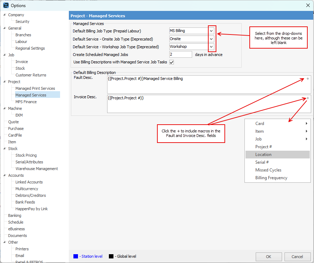
Task: Collapse the Project tree node
Action: tap(5, 82)
